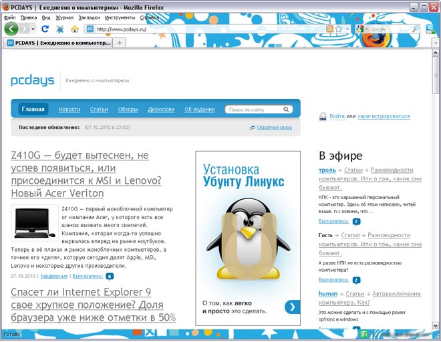The image size is (441, 342).
Task: Open the Справка menu
Action: click(x=150, y=17)
